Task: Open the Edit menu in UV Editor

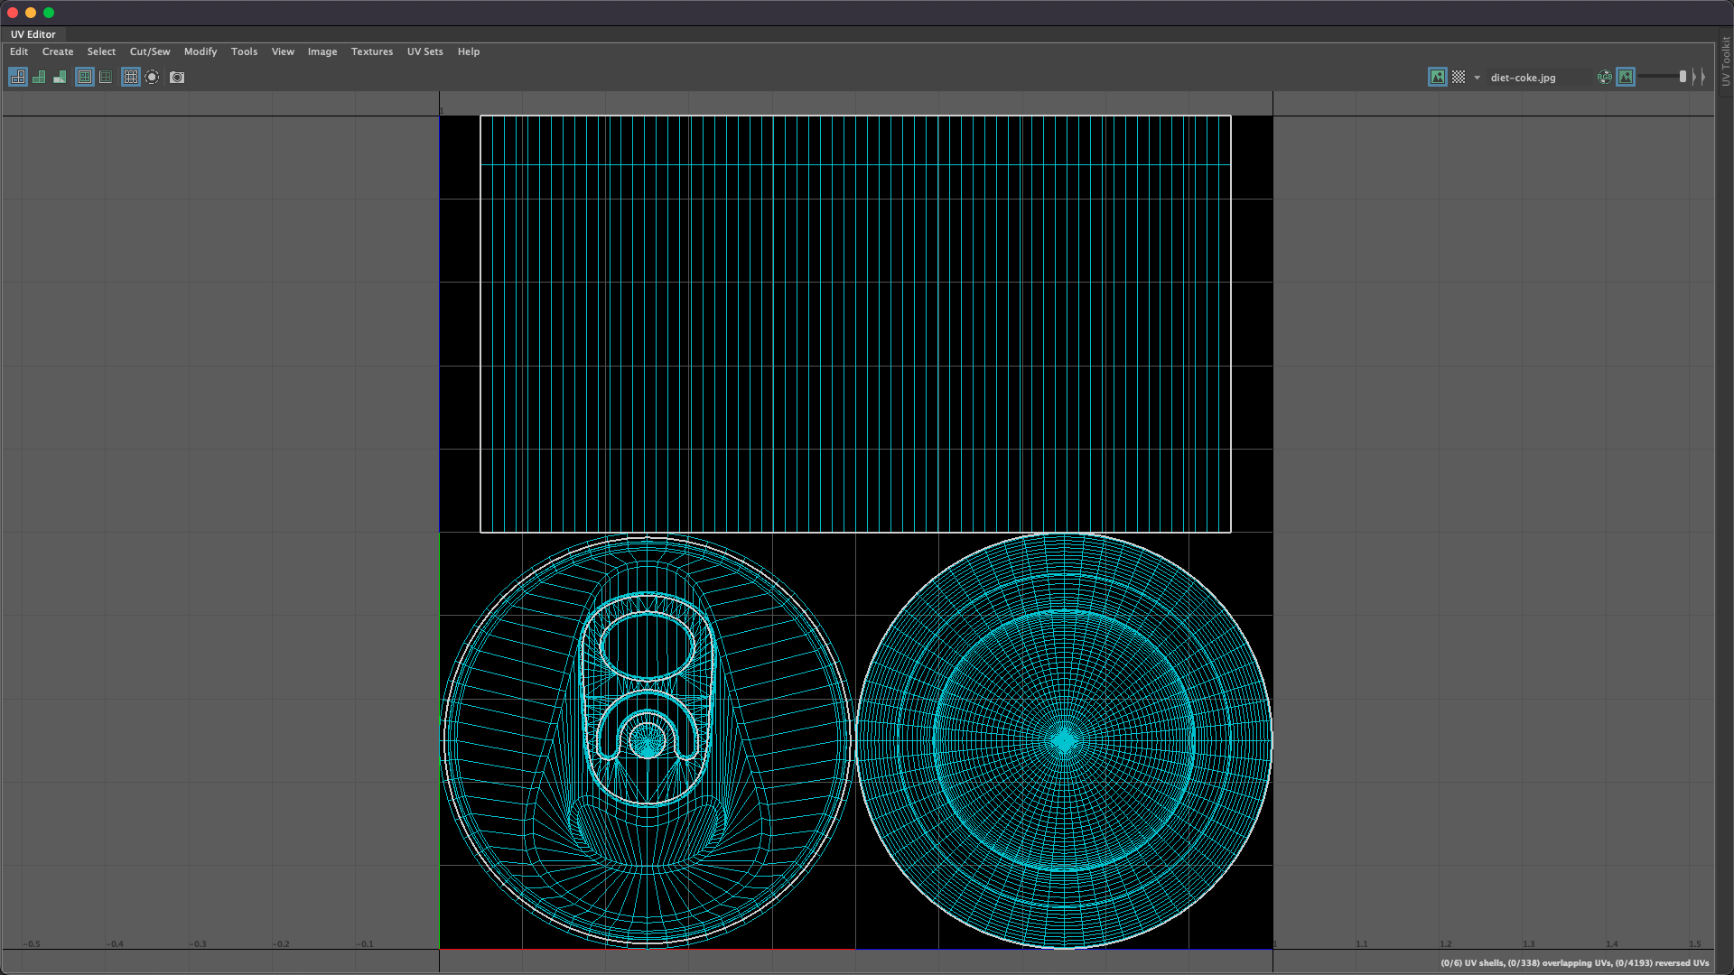Action: pyautogui.click(x=19, y=51)
